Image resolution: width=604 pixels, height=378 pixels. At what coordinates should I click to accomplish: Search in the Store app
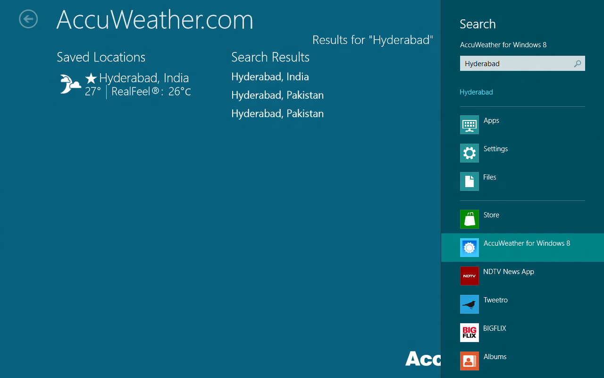coord(491,215)
